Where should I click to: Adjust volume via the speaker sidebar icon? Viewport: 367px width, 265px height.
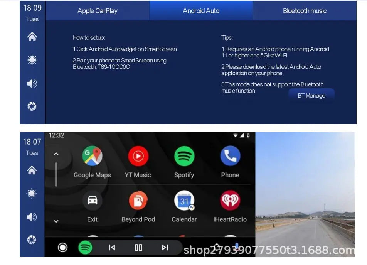coord(32,83)
